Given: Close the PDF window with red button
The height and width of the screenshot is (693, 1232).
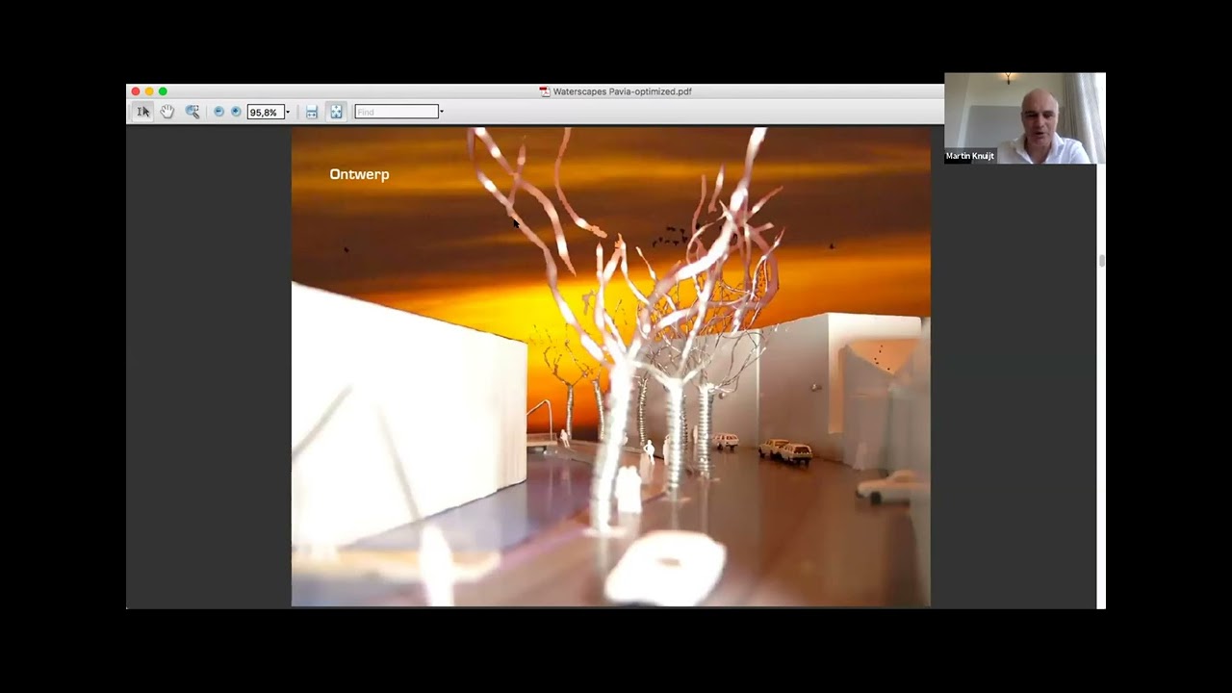Looking at the screenshot, I should coord(136,91).
